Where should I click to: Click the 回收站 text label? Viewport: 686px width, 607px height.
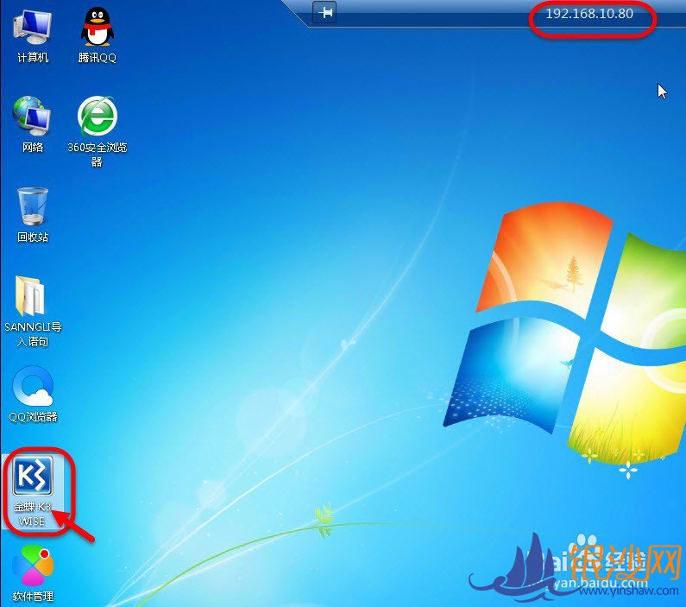[33, 237]
